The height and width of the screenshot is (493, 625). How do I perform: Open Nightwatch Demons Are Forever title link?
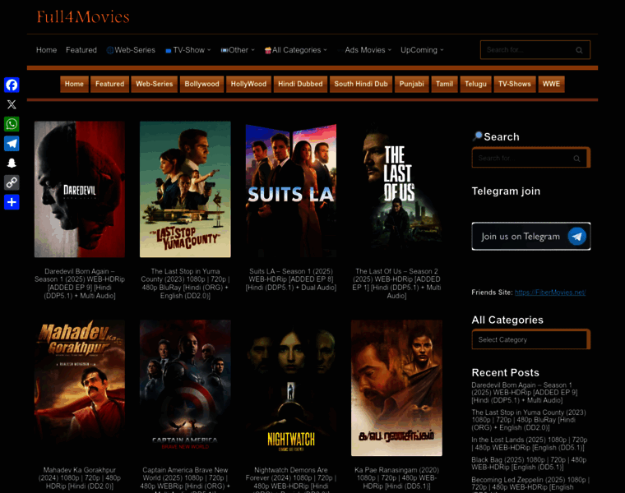coord(291,480)
